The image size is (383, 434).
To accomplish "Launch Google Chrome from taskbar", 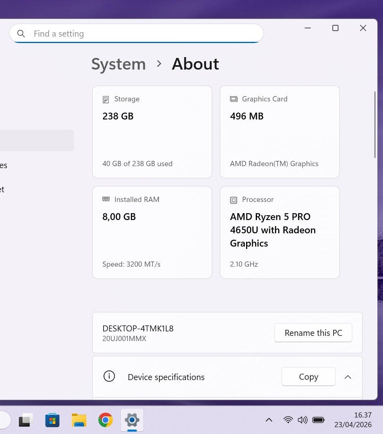I will coord(106,420).
